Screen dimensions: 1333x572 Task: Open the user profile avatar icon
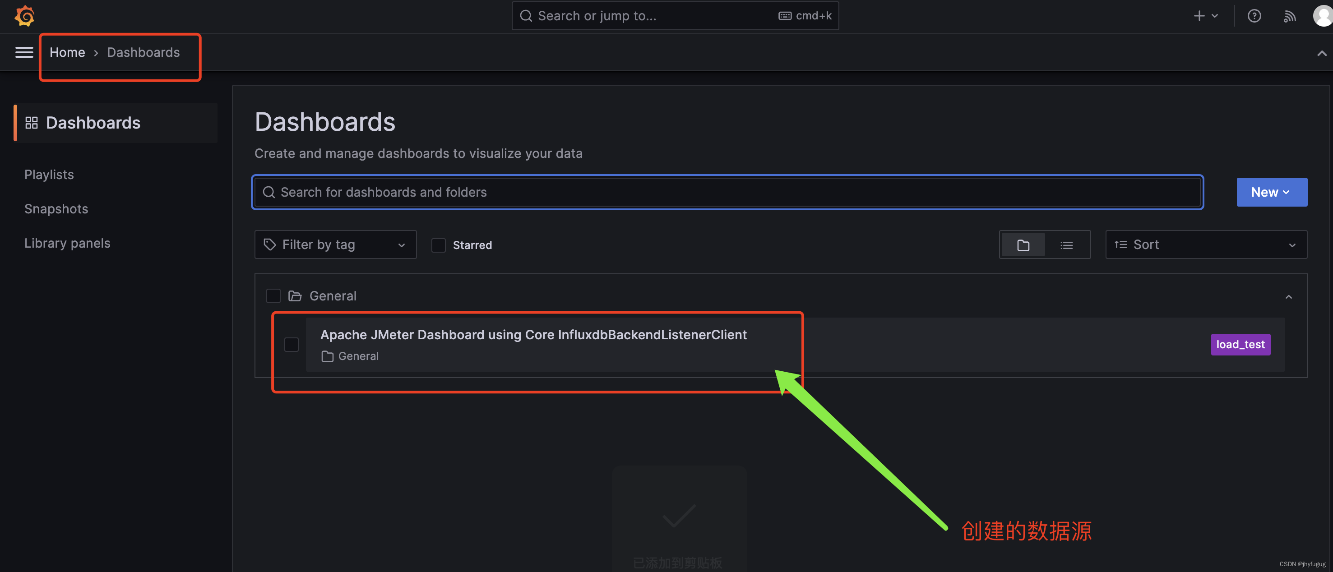point(1323,15)
